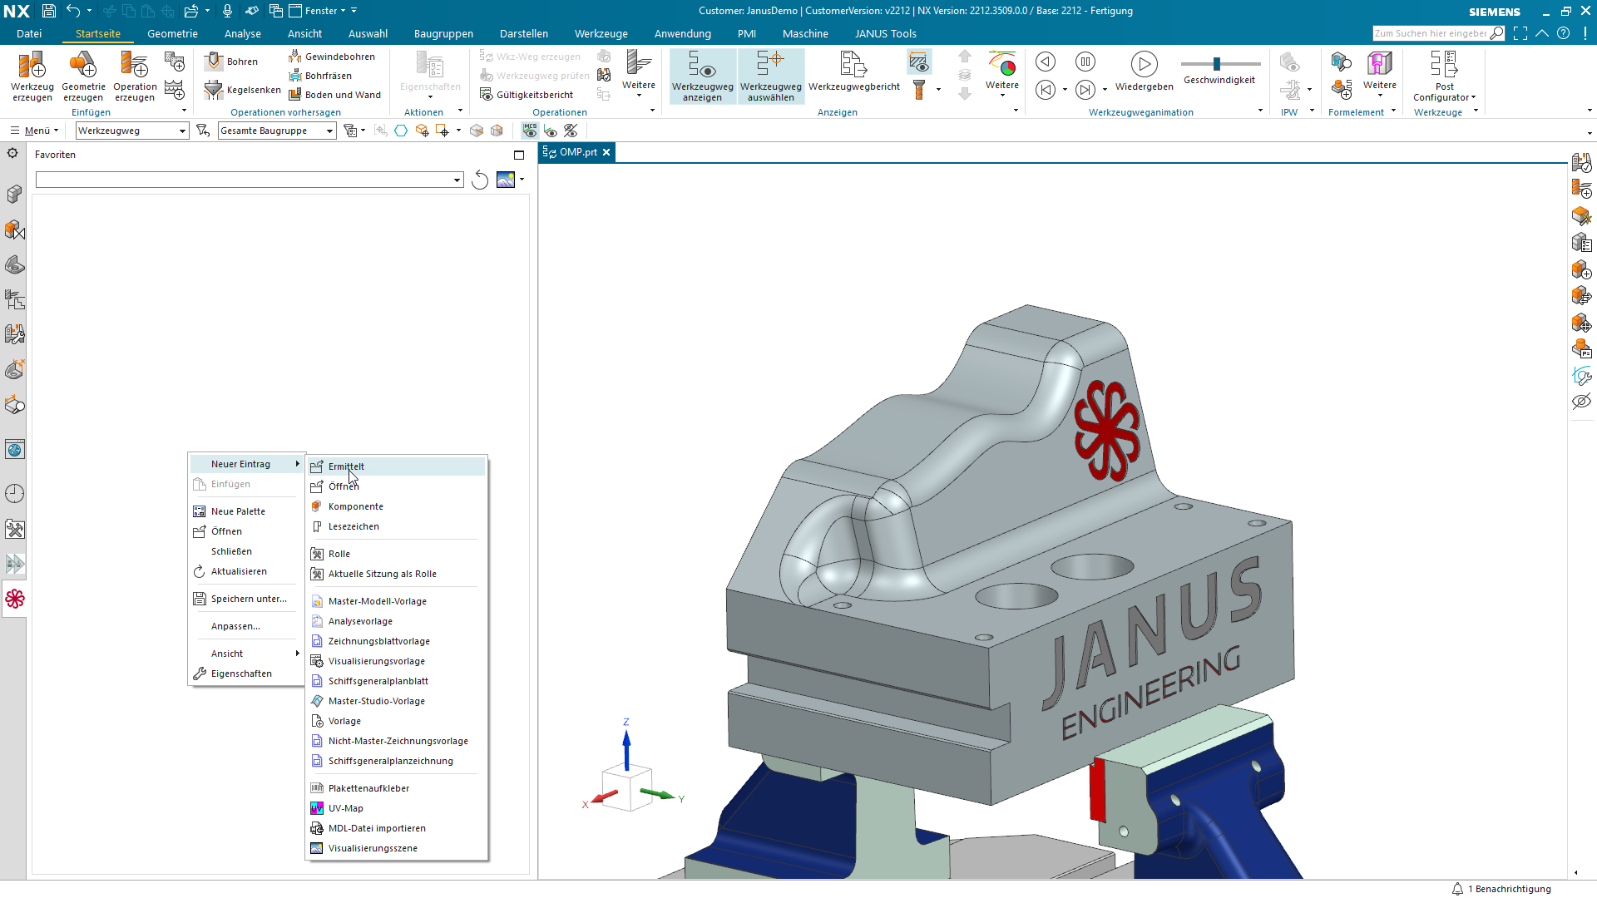Open the Datei menu
The image size is (1597, 898).
[29, 34]
